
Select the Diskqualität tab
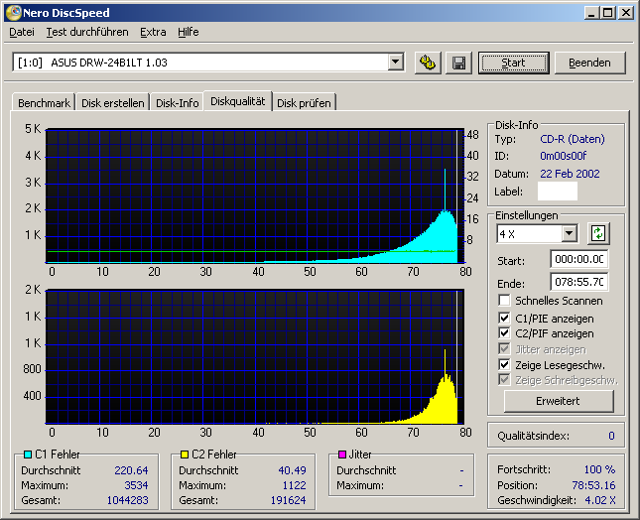point(237,101)
